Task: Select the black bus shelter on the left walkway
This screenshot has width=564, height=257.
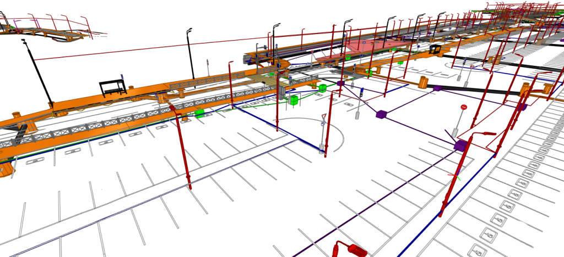Action: point(112,88)
